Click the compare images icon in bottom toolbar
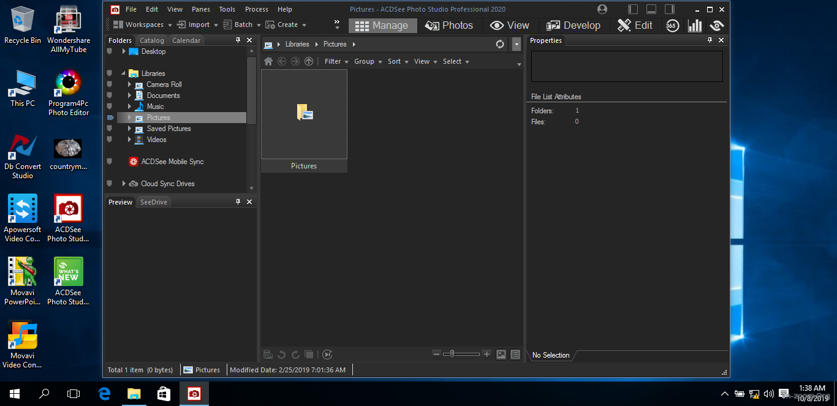Image resolution: width=837 pixels, height=406 pixels. tap(309, 355)
